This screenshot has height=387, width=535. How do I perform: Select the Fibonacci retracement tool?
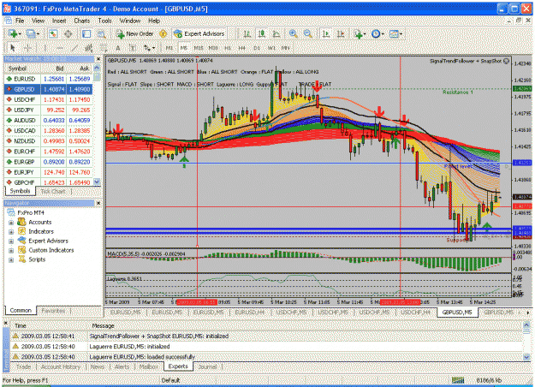coord(103,48)
